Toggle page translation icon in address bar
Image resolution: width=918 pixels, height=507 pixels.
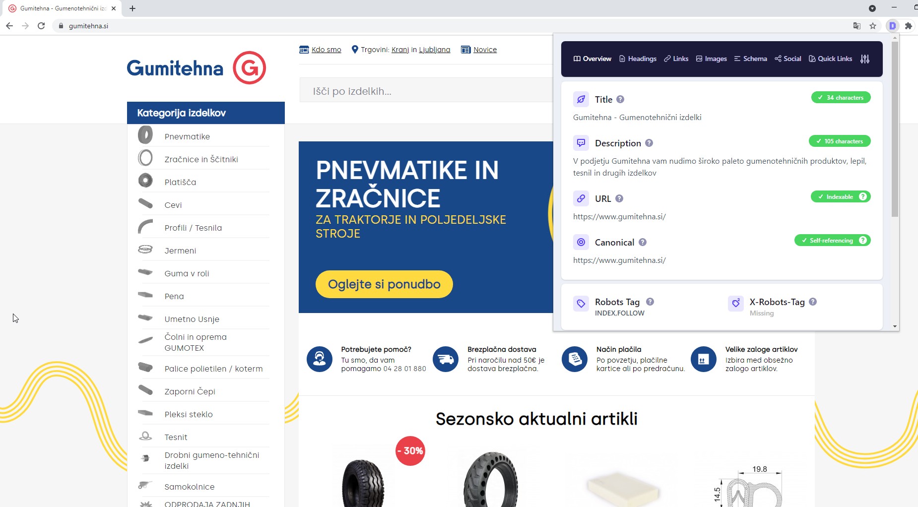[x=856, y=26]
